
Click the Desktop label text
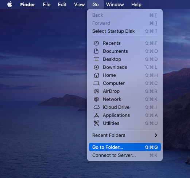pos(112,59)
